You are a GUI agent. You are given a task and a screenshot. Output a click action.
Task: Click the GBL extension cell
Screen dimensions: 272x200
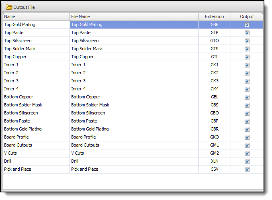[215, 97]
